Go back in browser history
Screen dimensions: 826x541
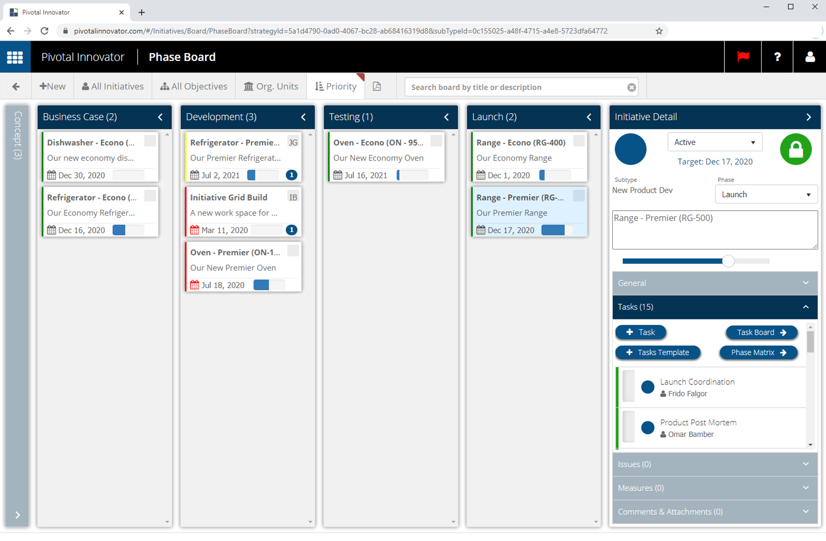tap(11, 31)
